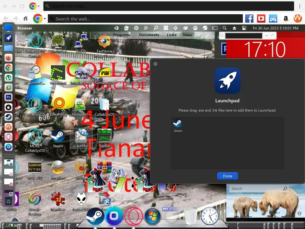Click the Done button in Launchpad dialog

point(227,176)
